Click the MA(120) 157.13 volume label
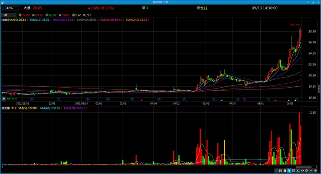This screenshot has height=174, width=321. 75,108
